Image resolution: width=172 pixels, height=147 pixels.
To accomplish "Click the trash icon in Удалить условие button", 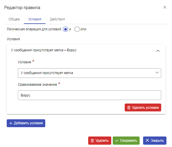I will point(129,108).
